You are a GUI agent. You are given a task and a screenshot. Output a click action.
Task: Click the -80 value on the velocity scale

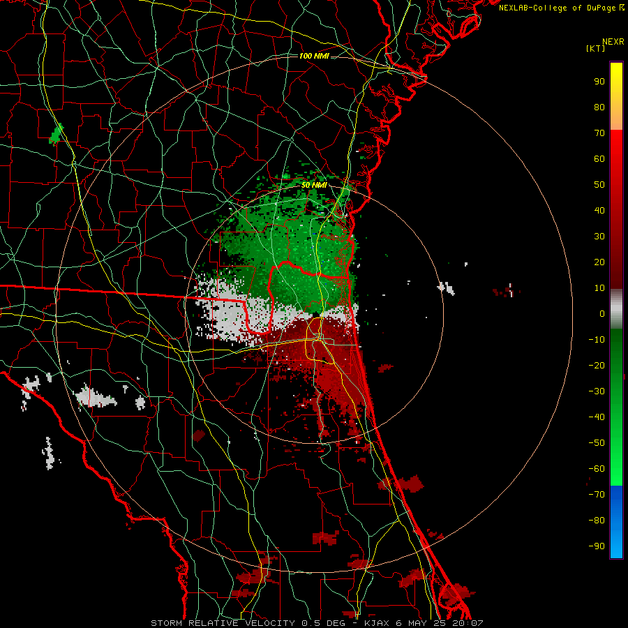point(597,521)
